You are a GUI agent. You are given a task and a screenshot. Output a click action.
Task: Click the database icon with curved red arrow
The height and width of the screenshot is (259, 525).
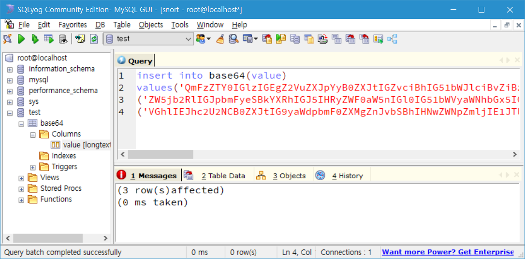[x=350, y=39]
